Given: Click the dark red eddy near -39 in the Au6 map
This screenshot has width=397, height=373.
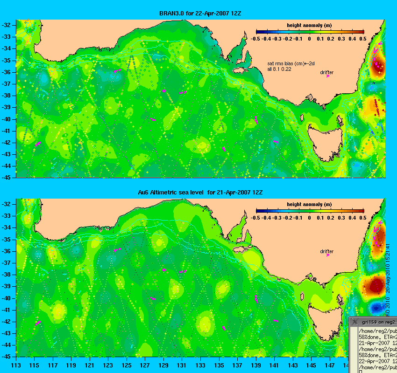Looking at the screenshot, I should (x=376, y=285).
